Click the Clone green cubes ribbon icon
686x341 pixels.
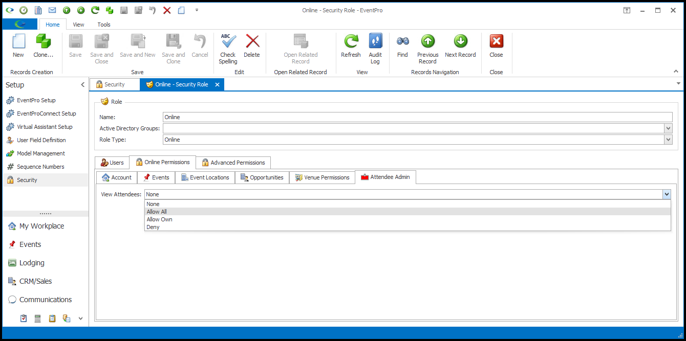pos(44,41)
